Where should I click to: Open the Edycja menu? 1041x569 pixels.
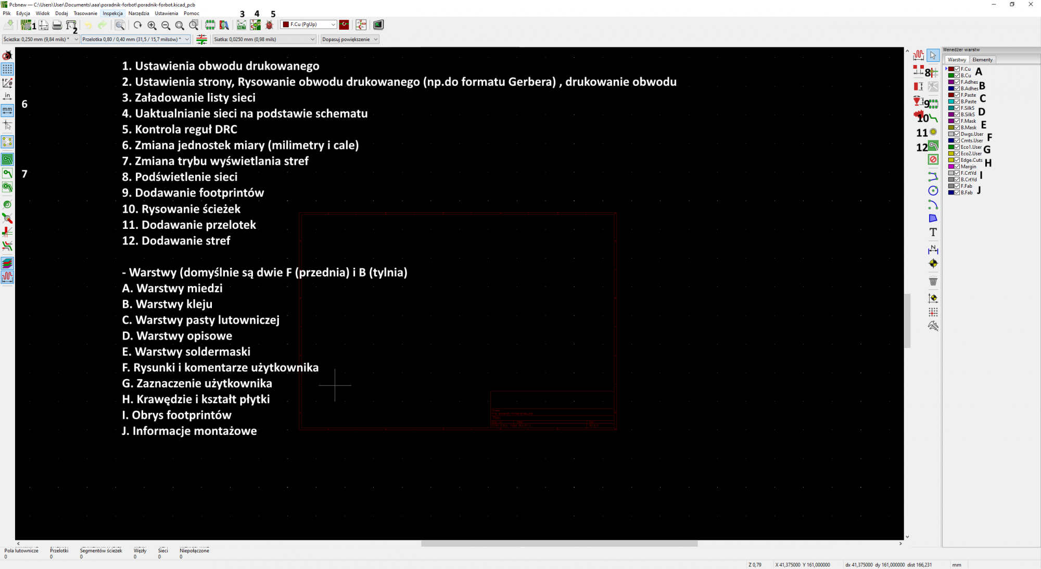[x=23, y=14]
